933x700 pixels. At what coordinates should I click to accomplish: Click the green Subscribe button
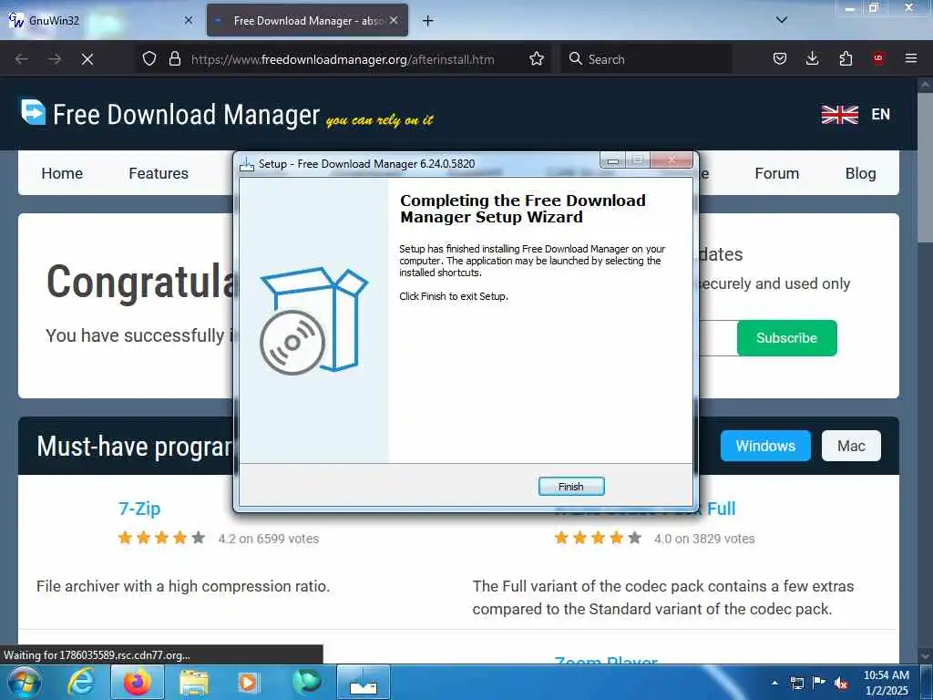(x=786, y=338)
